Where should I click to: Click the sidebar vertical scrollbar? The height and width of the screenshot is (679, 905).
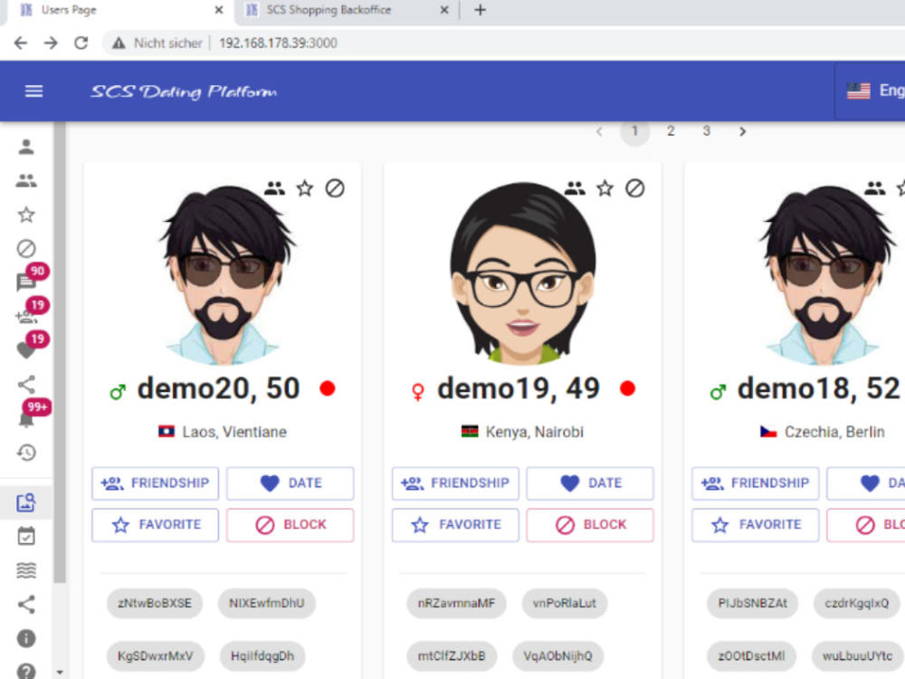coord(60,352)
